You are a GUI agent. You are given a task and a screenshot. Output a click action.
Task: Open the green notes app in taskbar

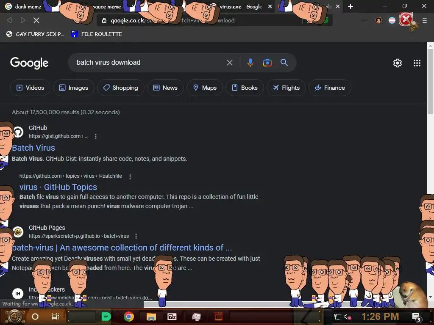point(106,317)
